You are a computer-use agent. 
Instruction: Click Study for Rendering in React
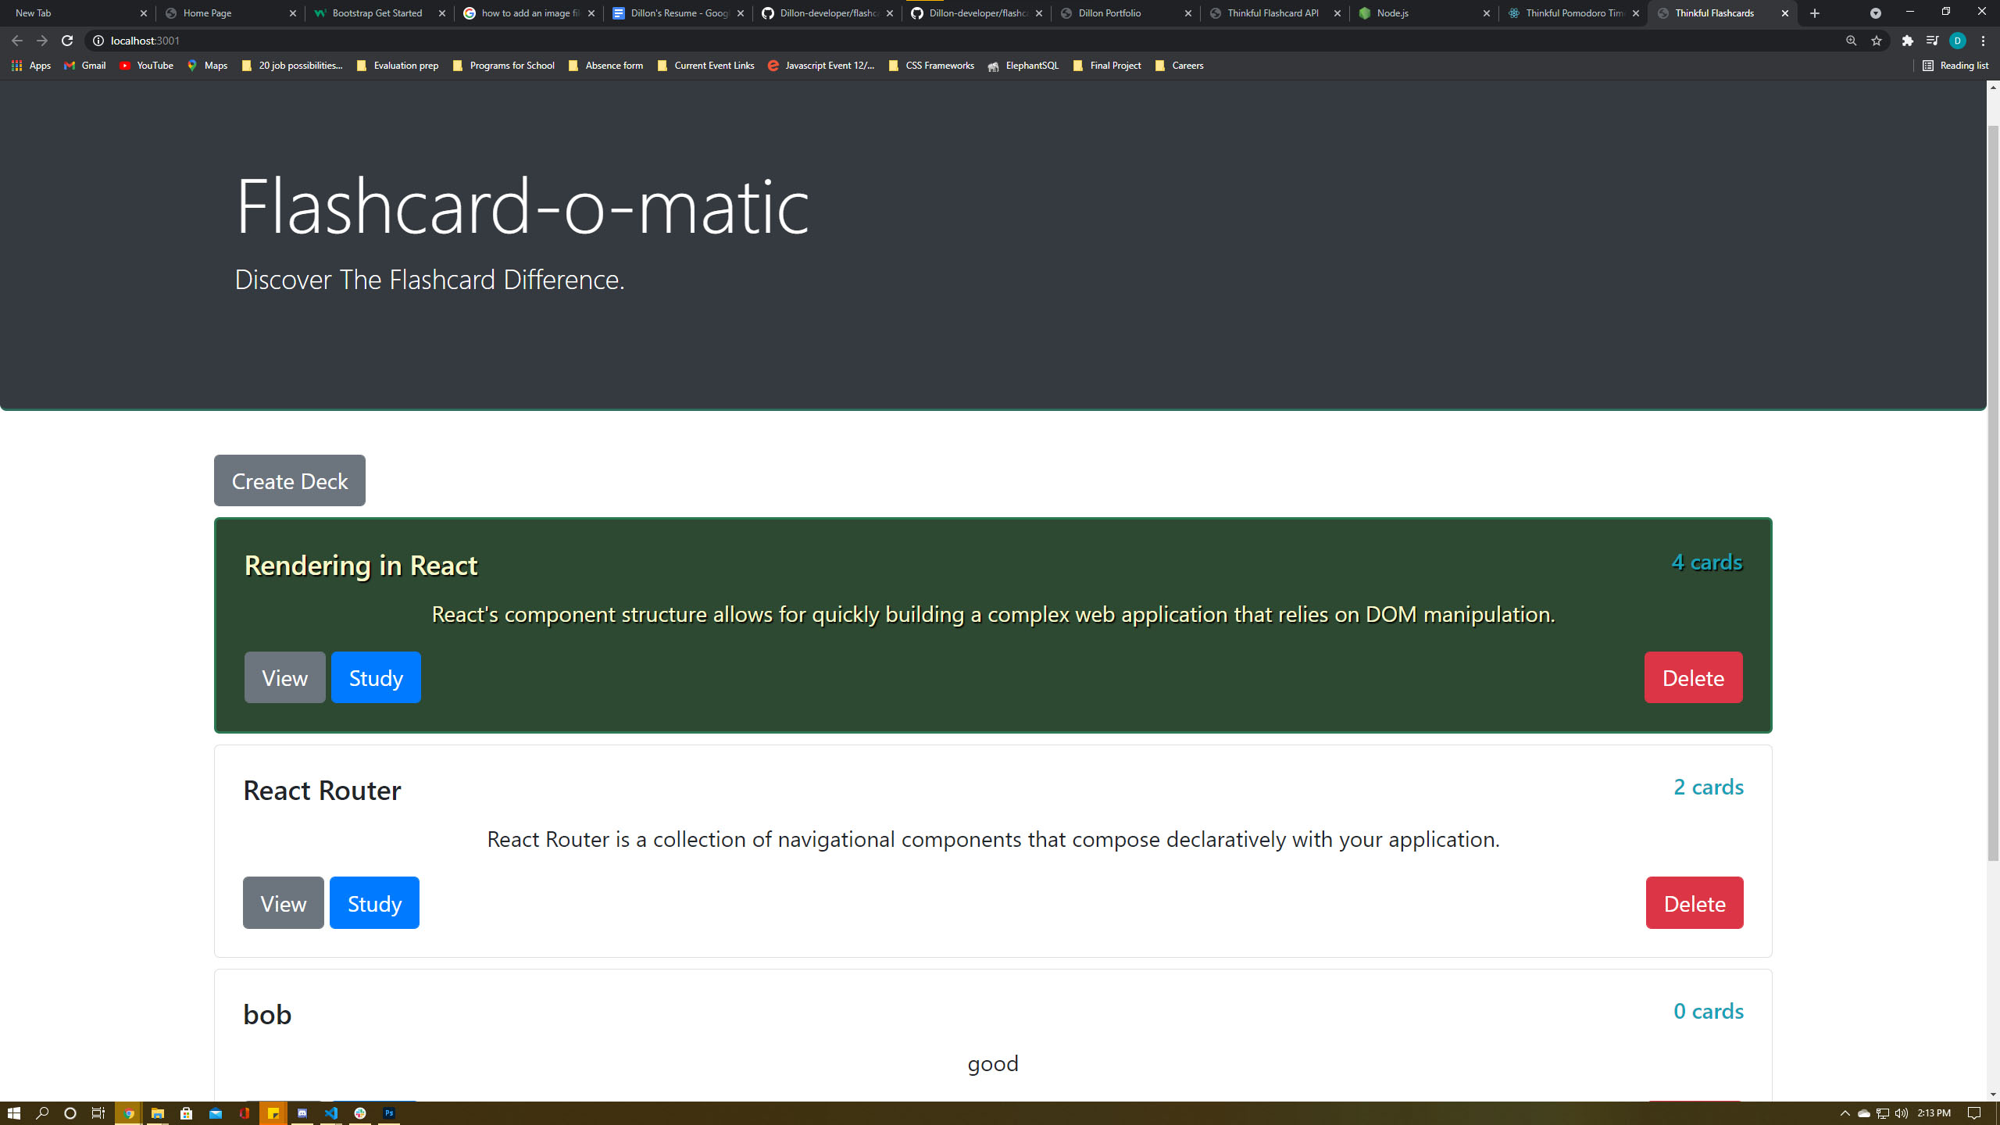(x=375, y=677)
